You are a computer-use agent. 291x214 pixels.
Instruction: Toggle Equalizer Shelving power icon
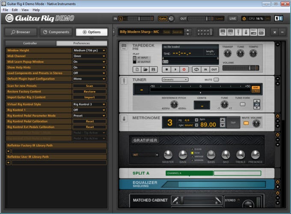pyautogui.click(x=278, y=182)
